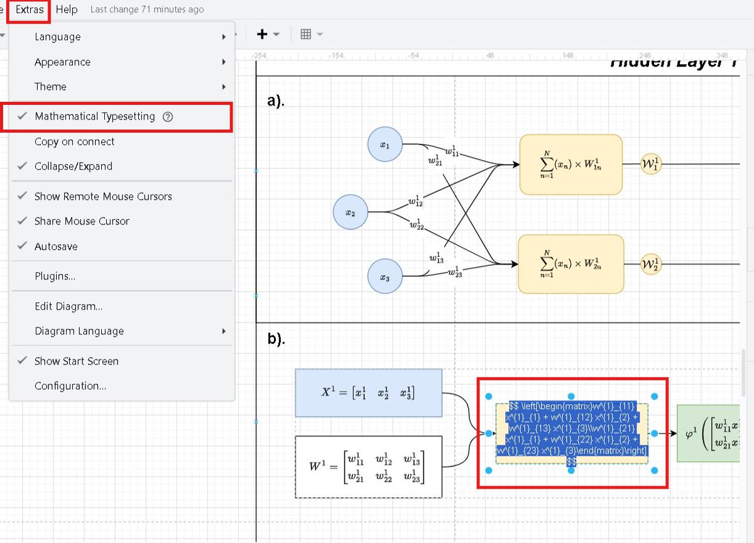Click the Insert plus icon in toolbar
754x543 pixels.
263,35
